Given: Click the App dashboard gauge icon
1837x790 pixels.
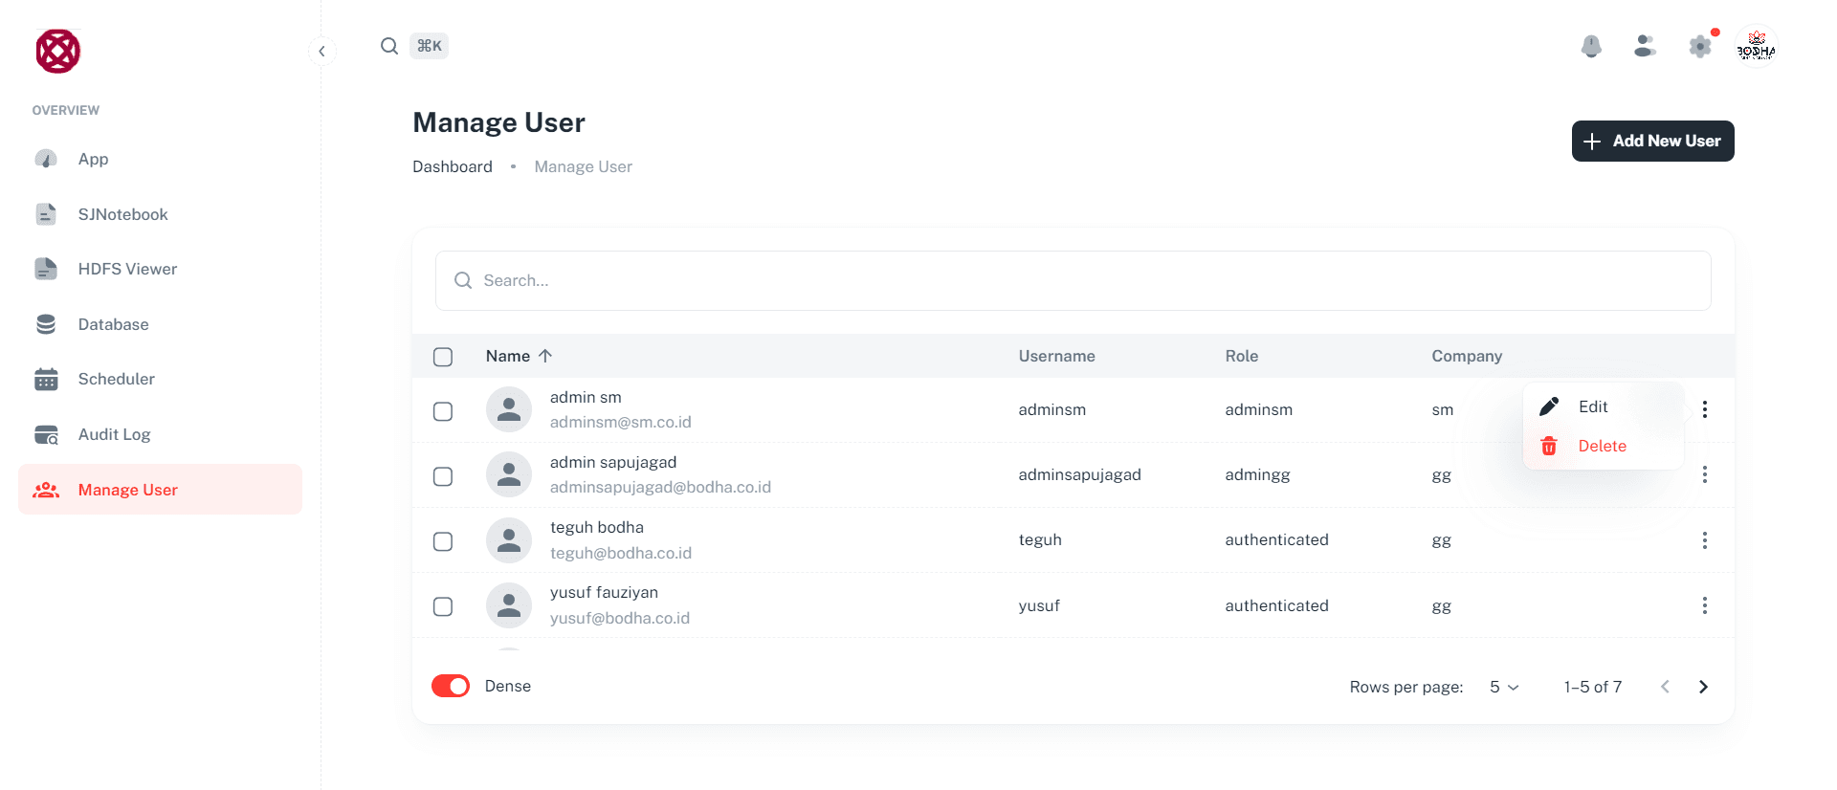Looking at the screenshot, I should (46, 159).
